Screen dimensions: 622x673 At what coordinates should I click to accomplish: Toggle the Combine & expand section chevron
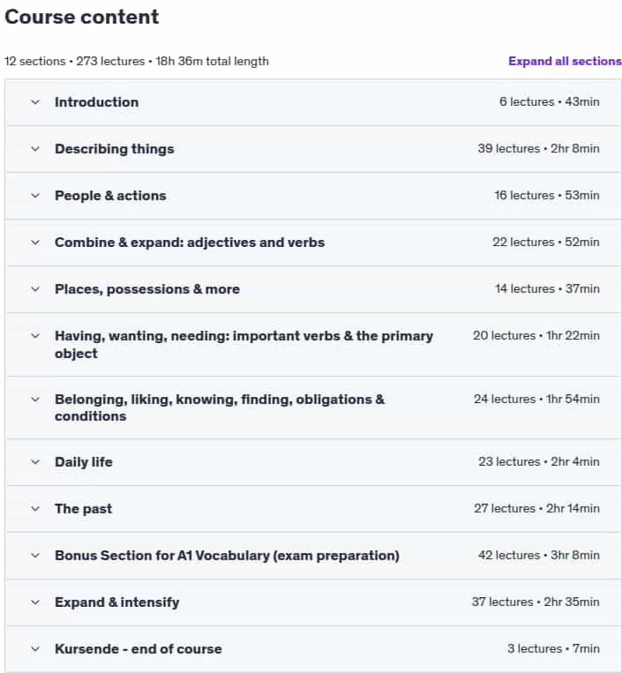35,243
